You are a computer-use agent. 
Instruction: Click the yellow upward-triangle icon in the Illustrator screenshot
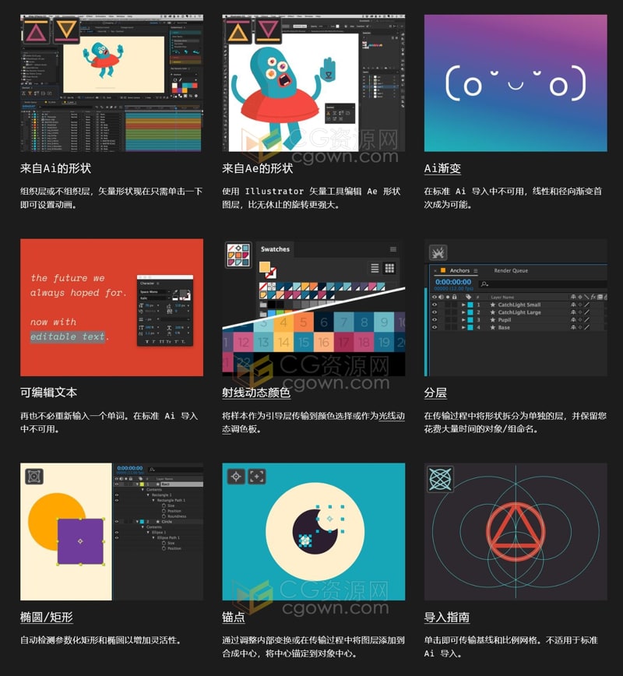[x=238, y=31]
